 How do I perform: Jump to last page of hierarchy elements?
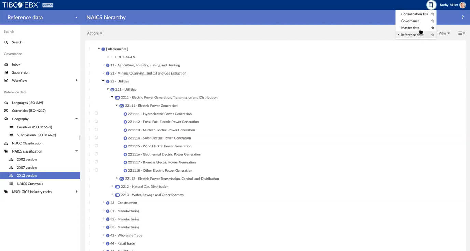(120, 57)
